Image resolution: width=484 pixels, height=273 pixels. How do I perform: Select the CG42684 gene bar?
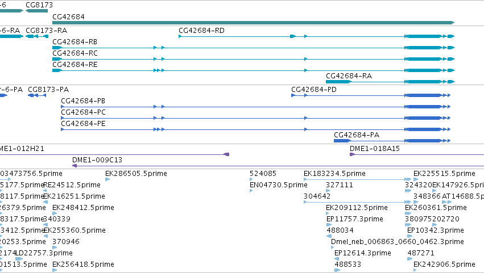pos(254,23)
